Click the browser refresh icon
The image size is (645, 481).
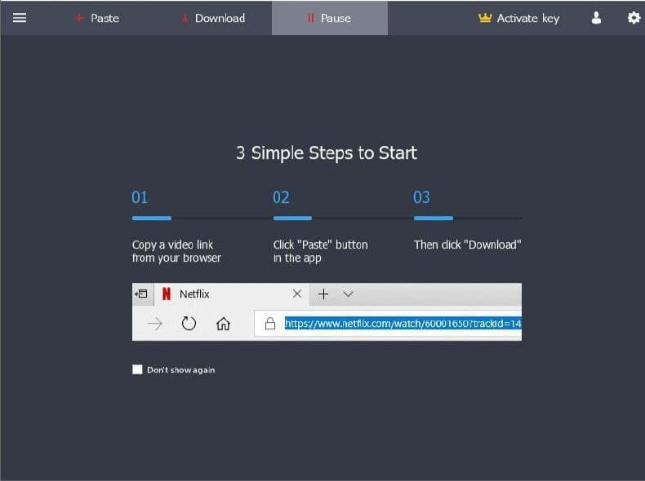click(189, 324)
